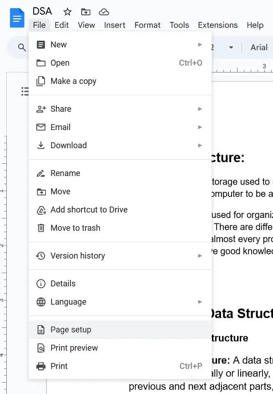Check the cloud saved status icon

click(104, 12)
